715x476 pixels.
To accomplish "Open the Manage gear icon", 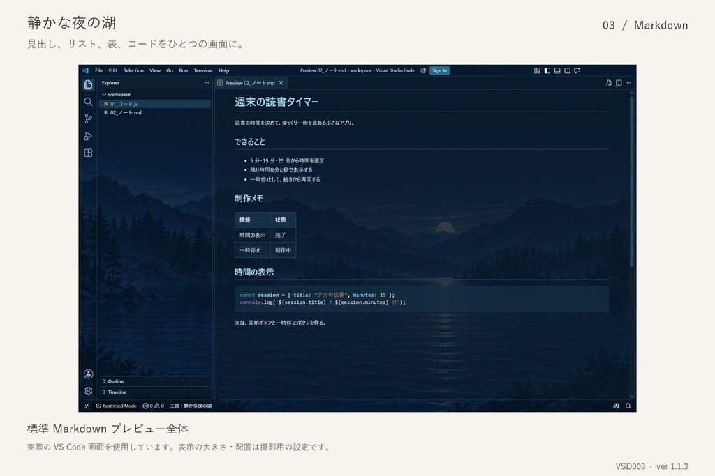I will (89, 391).
